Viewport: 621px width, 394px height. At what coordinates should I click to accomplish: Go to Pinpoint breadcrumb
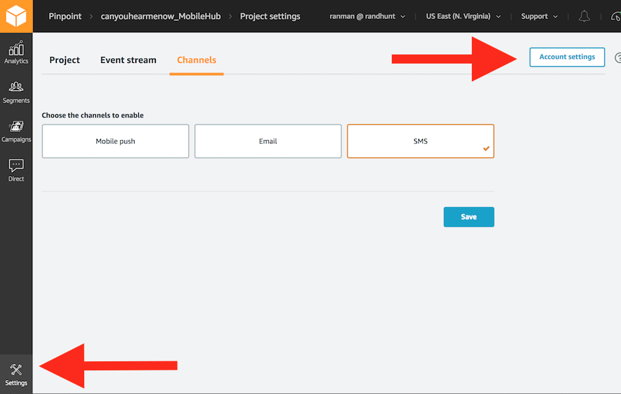[x=65, y=16]
